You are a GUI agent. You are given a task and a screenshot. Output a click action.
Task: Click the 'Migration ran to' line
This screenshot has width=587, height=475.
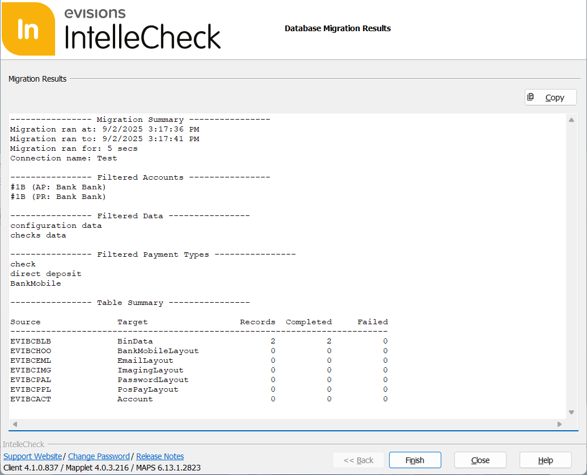pos(105,139)
